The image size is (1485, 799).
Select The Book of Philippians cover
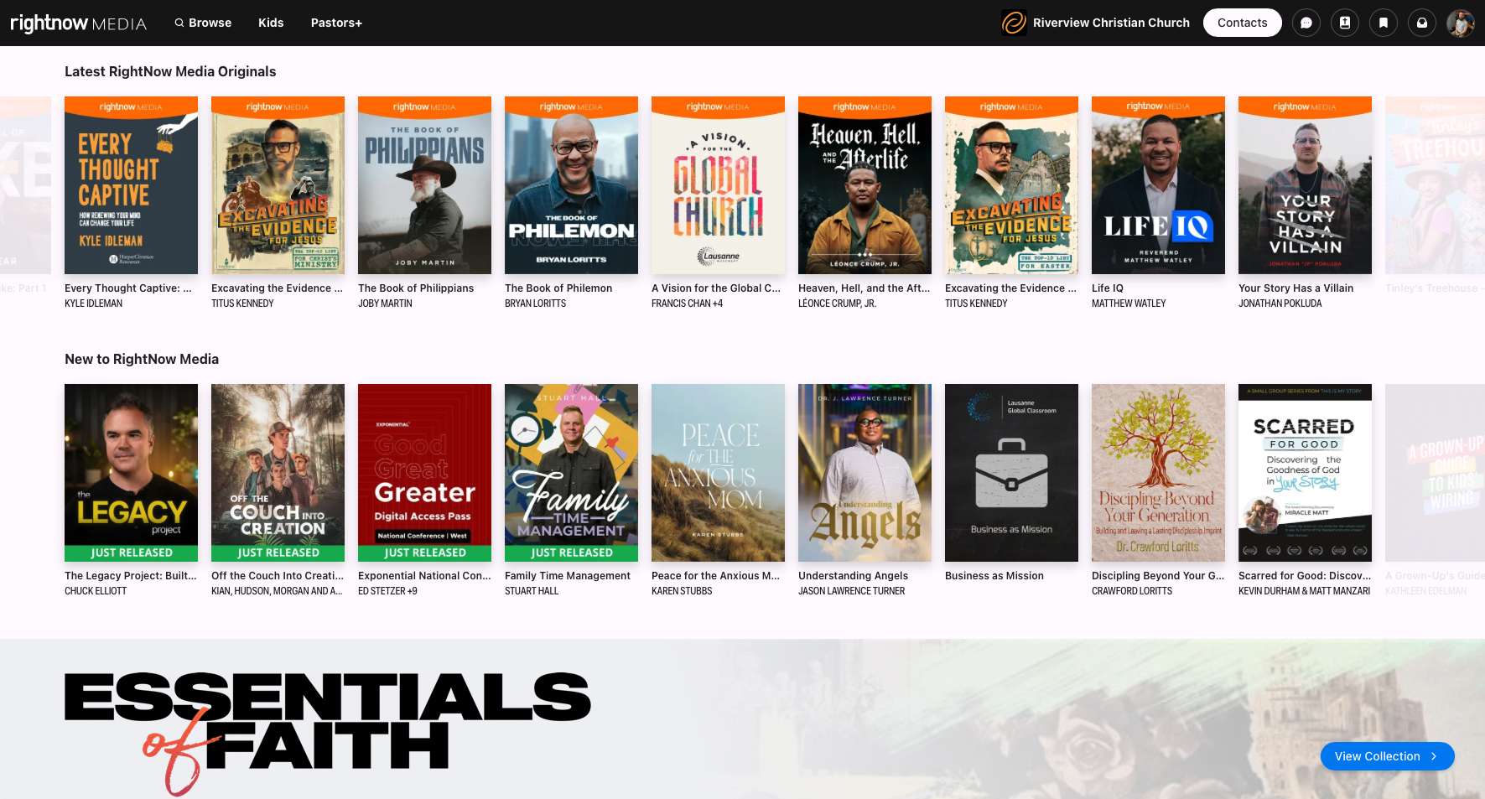click(x=424, y=185)
